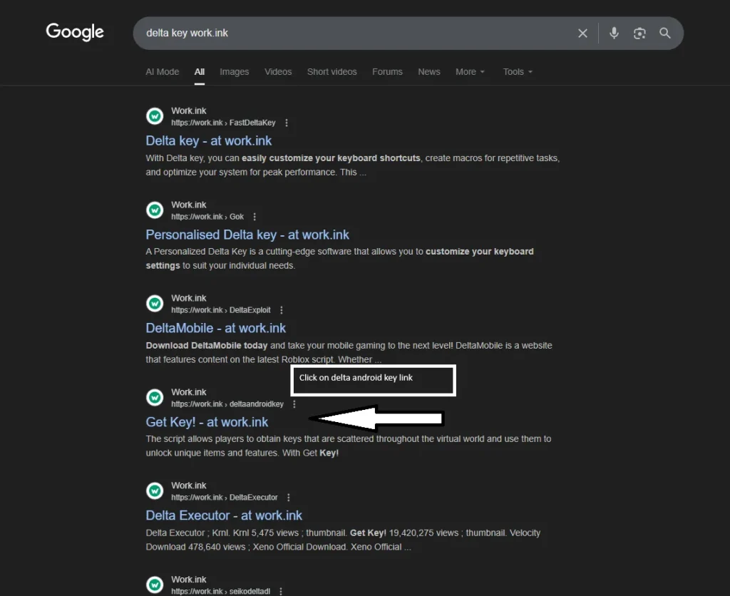Click into the Google search input field

pyautogui.click(x=356, y=34)
